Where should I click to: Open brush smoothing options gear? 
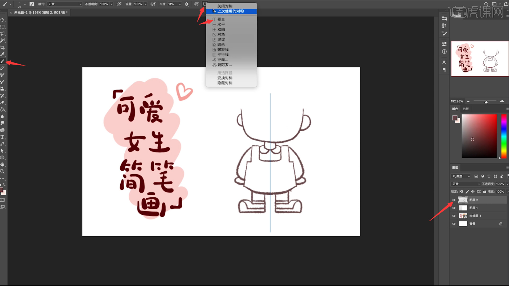pyautogui.click(x=187, y=4)
